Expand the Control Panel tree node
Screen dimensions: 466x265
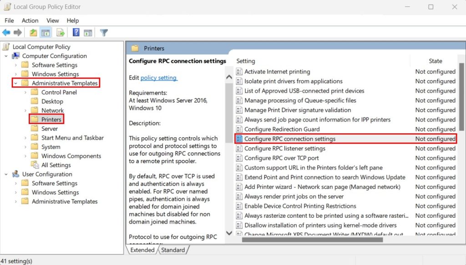[25, 92]
